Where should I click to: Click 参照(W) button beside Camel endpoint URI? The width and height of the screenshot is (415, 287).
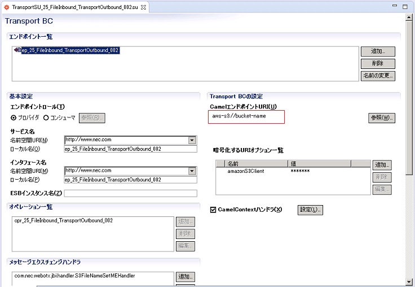[x=382, y=118]
